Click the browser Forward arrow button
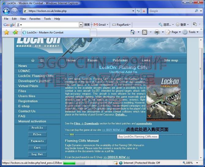The image size is (205, 167). [14, 11]
